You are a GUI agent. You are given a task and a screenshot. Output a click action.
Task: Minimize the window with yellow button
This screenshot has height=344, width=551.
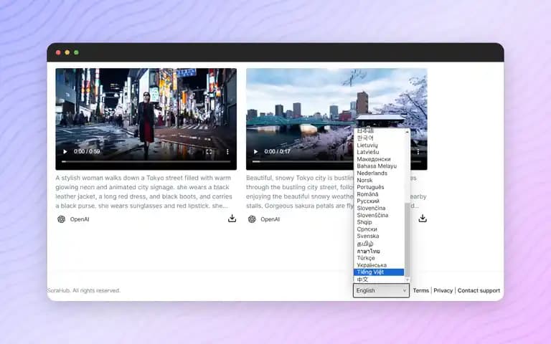pyautogui.click(x=67, y=52)
